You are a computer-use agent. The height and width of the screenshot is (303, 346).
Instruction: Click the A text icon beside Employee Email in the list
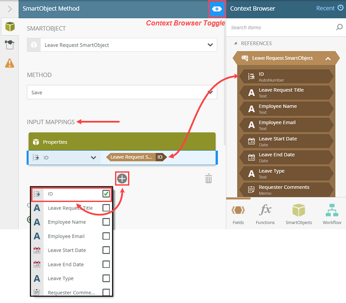tap(37, 236)
